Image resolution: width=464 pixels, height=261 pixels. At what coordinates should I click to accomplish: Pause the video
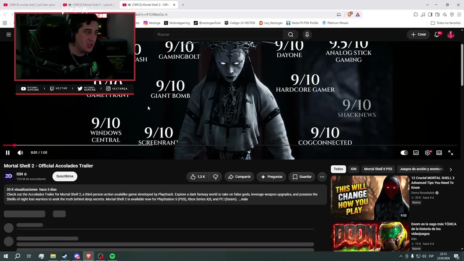point(8,153)
